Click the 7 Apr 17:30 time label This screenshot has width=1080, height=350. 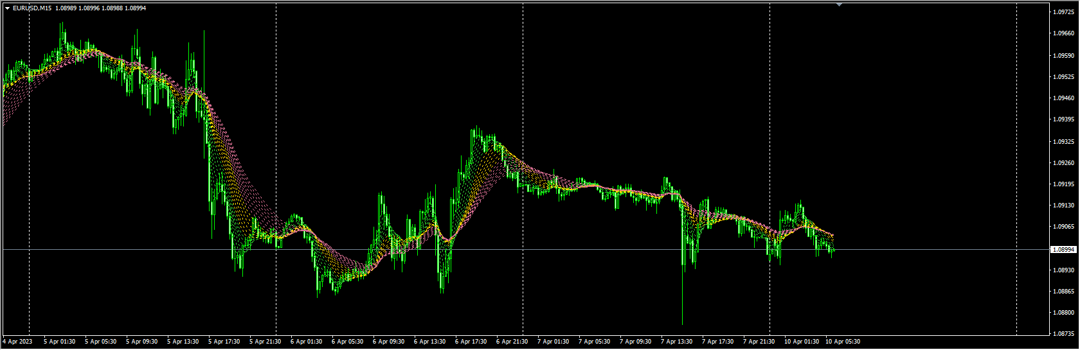click(718, 342)
